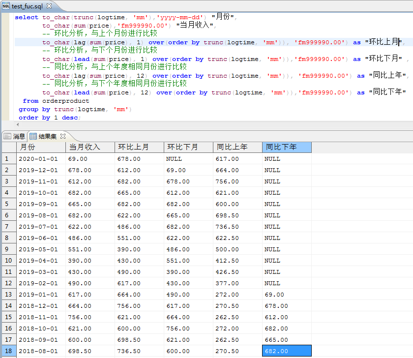Click the SQL file icon on test_fuc.sql tab
This screenshot has height=358, width=413.
6,6
